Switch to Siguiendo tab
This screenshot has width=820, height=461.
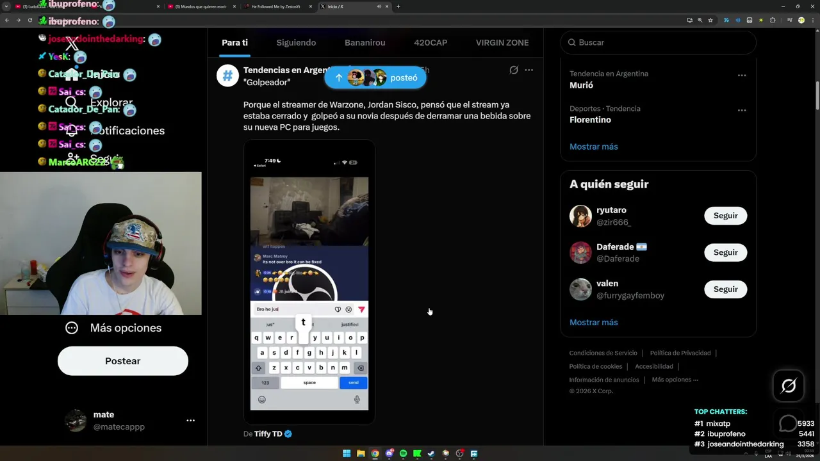[x=296, y=42]
